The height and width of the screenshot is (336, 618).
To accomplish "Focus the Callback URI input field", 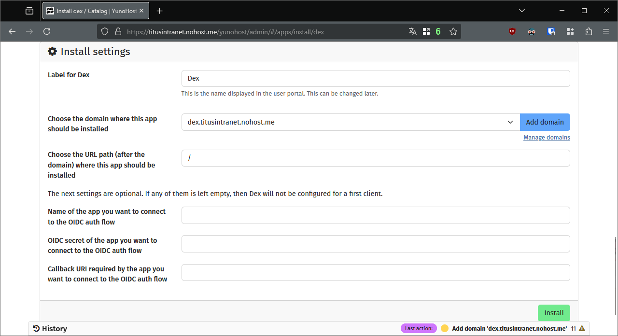I will coord(376,272).
